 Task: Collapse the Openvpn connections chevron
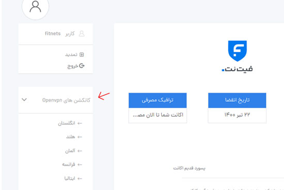coord(24,100)
